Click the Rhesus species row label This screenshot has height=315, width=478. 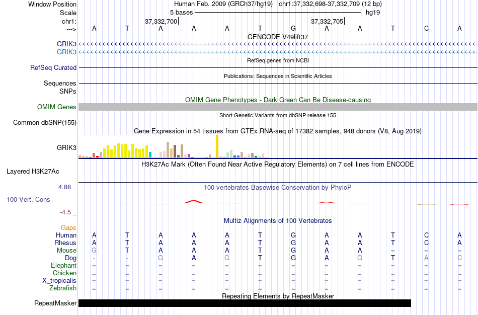pos(65,243)
